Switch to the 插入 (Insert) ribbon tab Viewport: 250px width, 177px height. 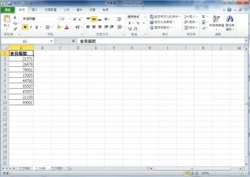pyautogui.click(x=35, y=9)
